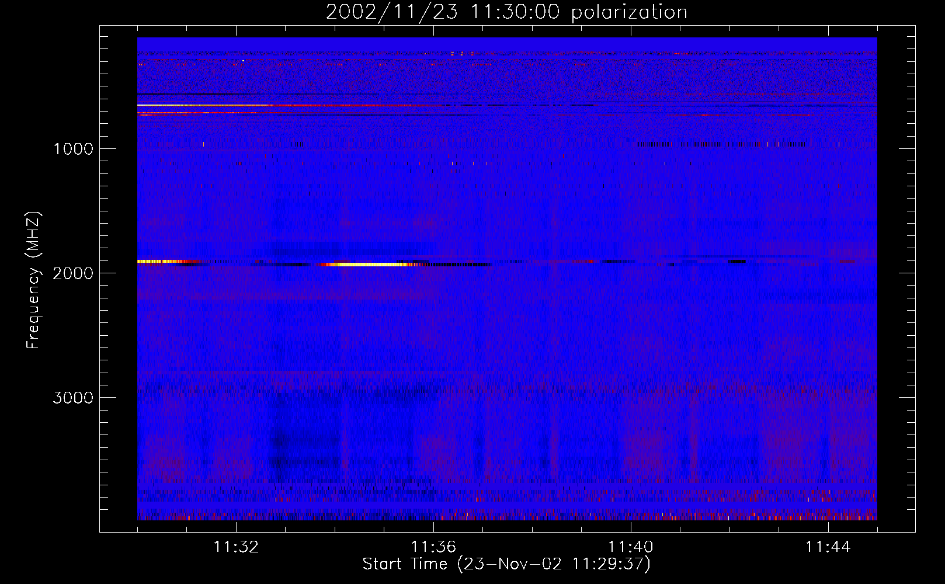Click the 2000 frequency tick label

pyautogui.click(x=73, y=273)
